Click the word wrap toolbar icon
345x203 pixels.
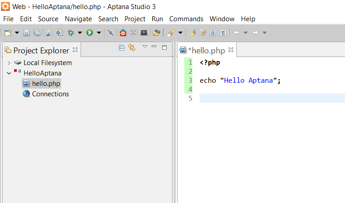tap(203, 33)
